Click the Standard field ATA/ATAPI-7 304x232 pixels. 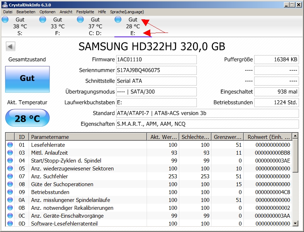pos(208,113)
